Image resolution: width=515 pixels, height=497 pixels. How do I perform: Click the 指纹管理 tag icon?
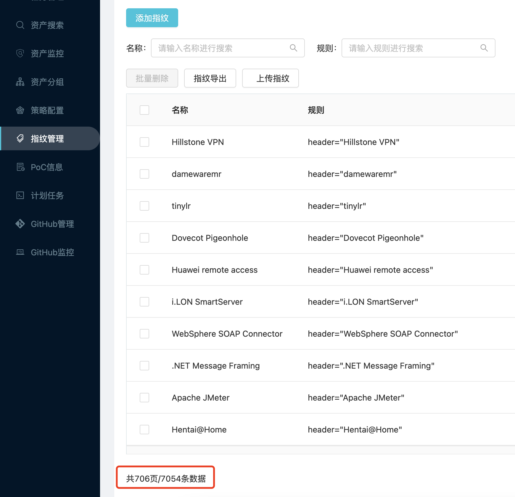(20, 138)
